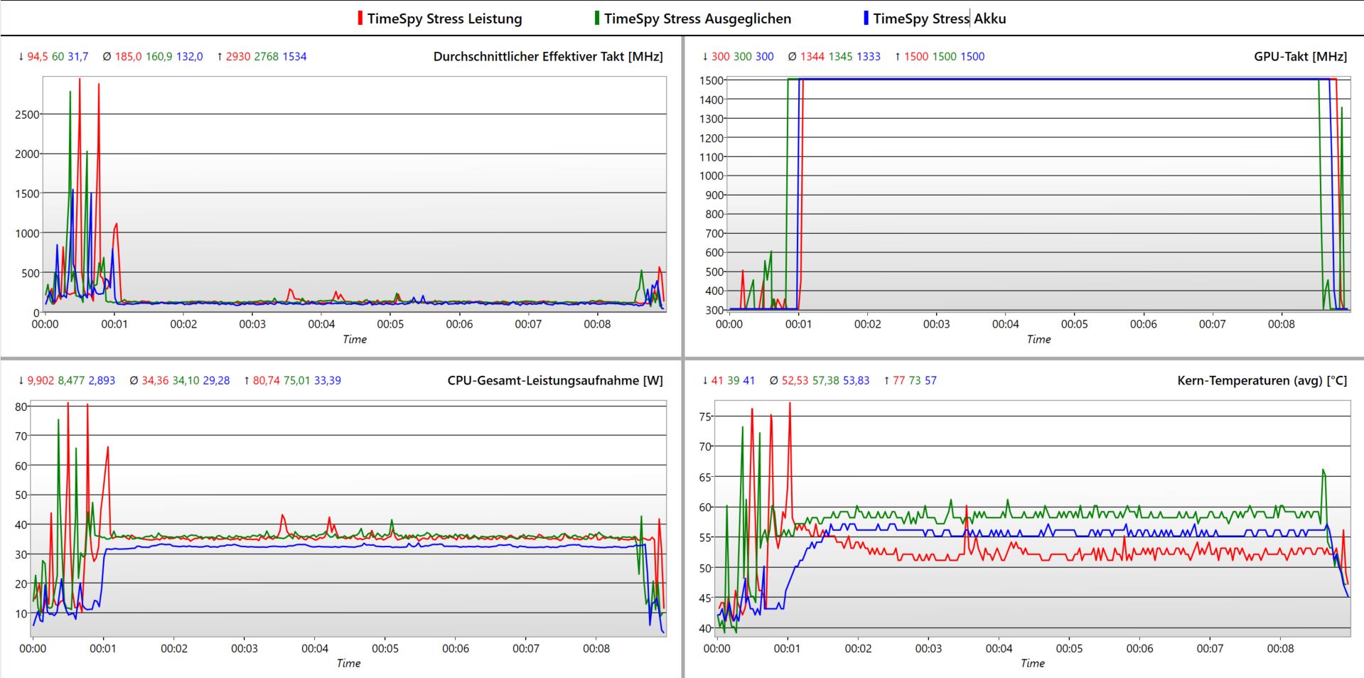Viewport: 1364px width, 678px height.
Task: Click the maximum arrow icon in Effektiver Takt chart
Action: tap(220, 57)
